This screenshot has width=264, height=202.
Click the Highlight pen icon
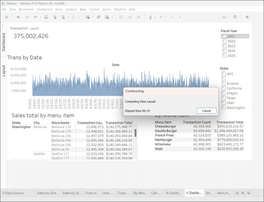(x=151, y=17)
